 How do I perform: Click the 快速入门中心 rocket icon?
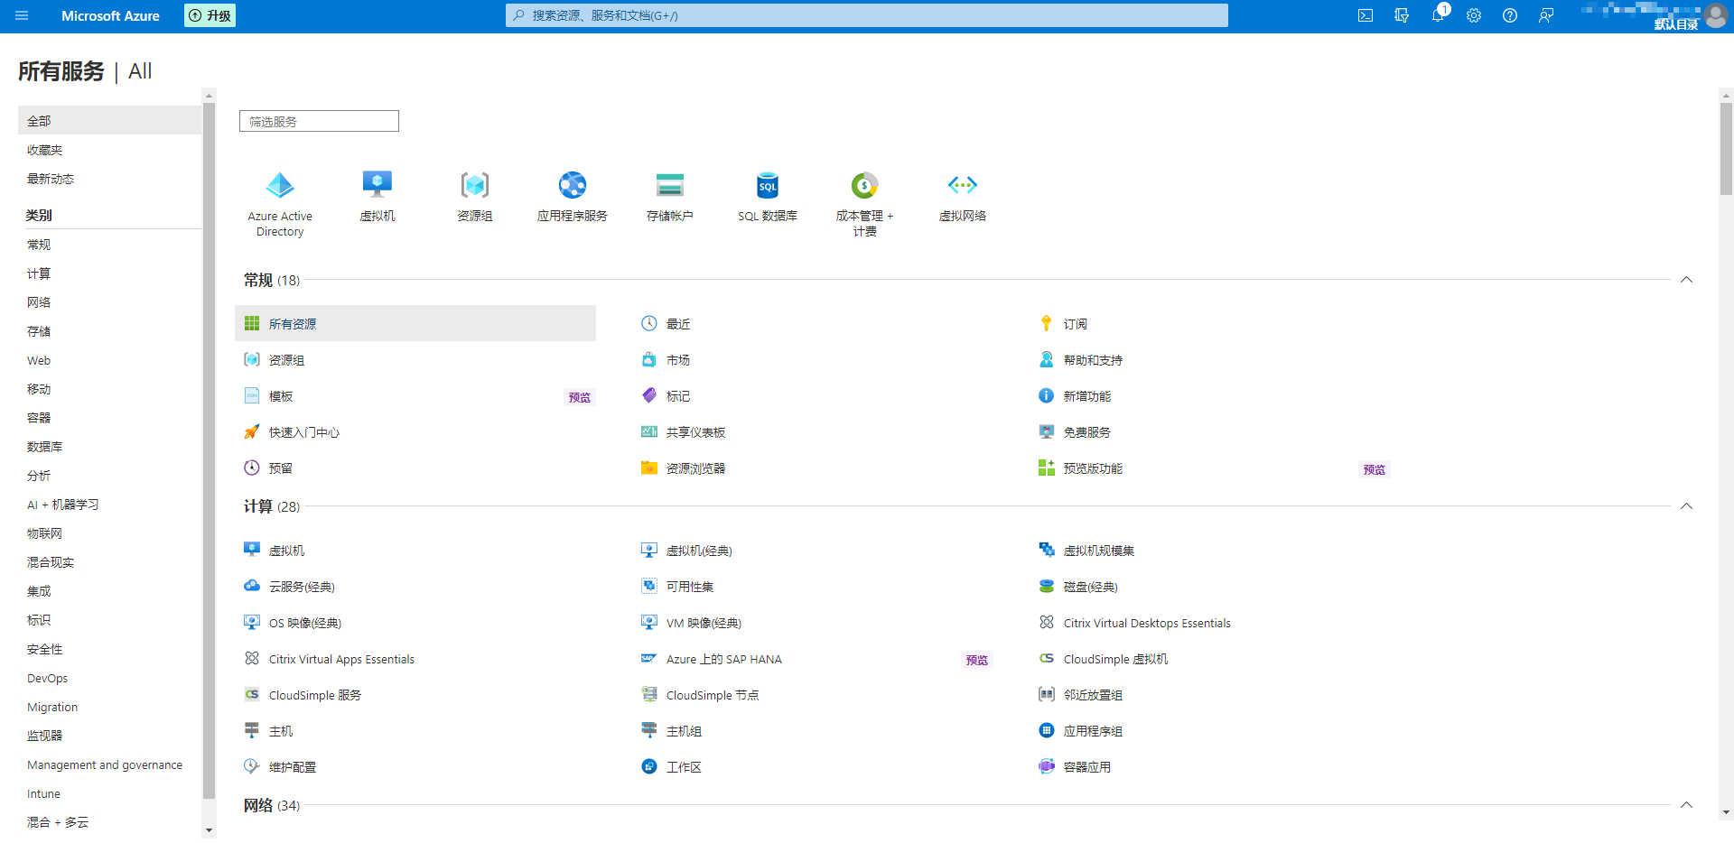(252, 431)
